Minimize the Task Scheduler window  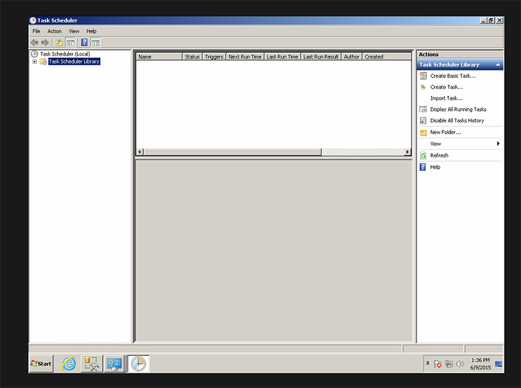[484, 20]
